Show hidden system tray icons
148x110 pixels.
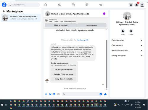point(123,105)
